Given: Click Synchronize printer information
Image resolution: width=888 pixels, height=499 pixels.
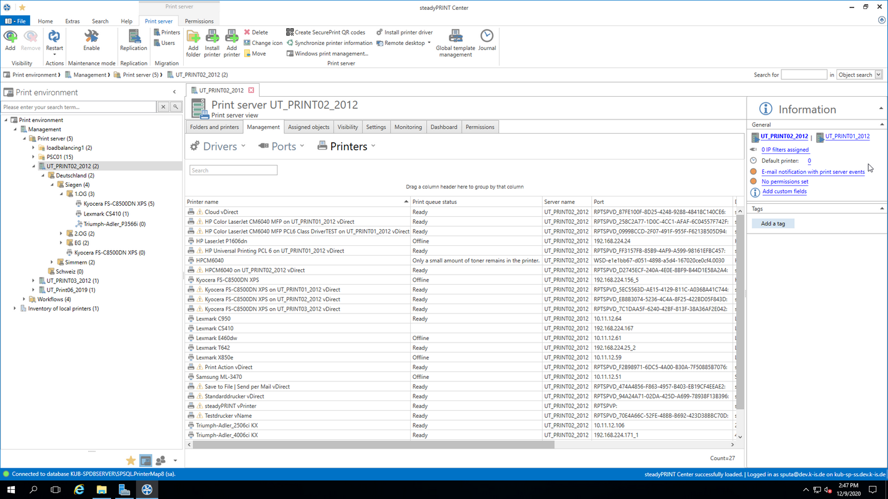Looking at the screenshot, I should tap(329, 43).
